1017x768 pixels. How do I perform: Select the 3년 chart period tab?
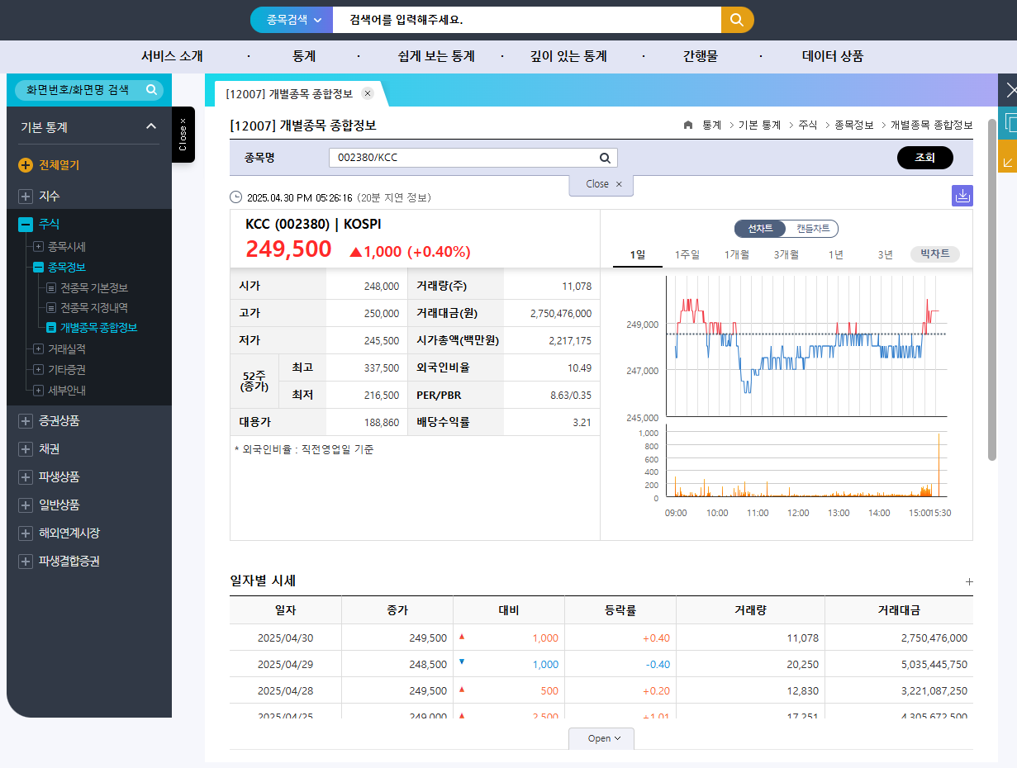(886, 254)
